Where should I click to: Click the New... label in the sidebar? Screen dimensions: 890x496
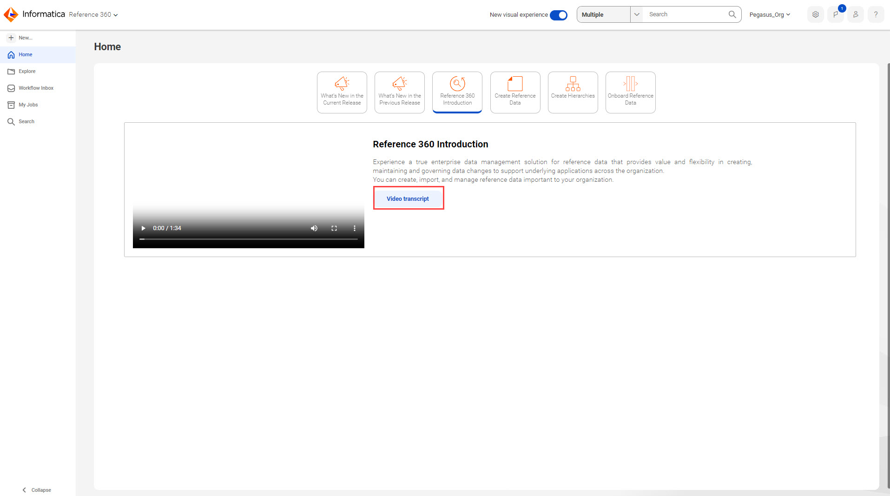click(x=26, y=38)
